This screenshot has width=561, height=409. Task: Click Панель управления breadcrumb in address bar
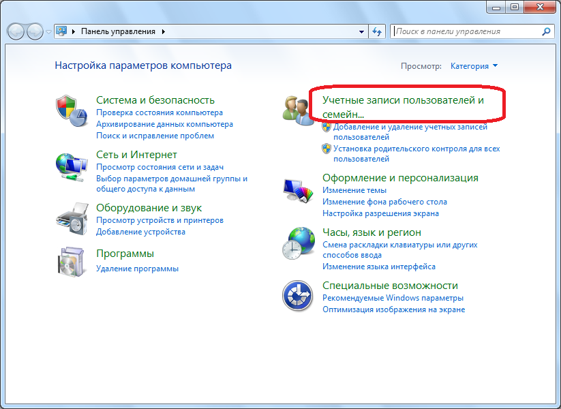click(x=118, y=31)
